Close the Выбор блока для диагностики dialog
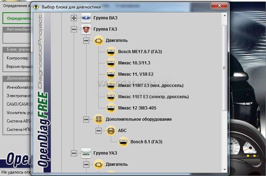This screenshot has width=266, height=176. coord(219,5)
